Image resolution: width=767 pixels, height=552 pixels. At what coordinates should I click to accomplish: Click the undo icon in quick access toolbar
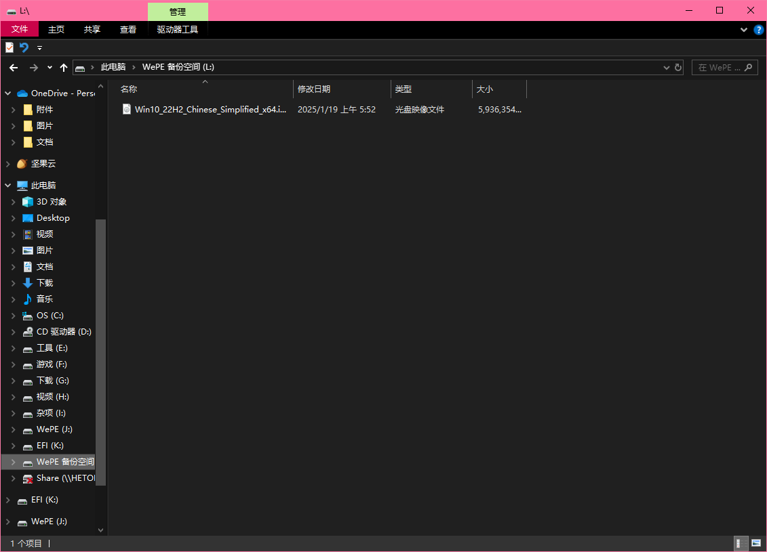tap(24, 47)
